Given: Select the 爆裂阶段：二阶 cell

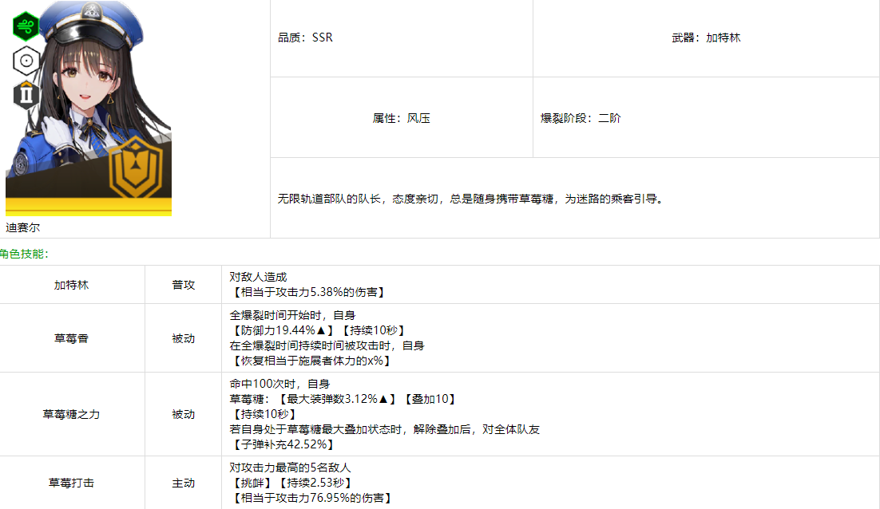Looking at the screenshot, I should point(706,118).
